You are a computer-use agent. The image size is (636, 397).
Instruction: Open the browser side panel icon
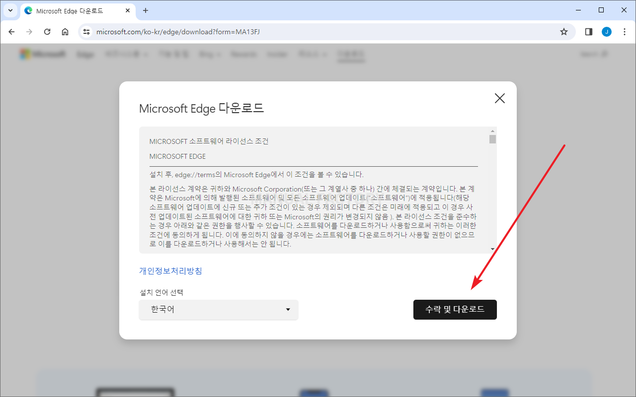pyautogui.click(x=589, y=32)
